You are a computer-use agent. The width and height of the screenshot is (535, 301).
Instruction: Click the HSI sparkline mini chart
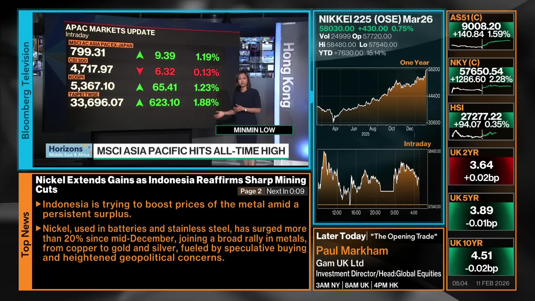(481, 134)
